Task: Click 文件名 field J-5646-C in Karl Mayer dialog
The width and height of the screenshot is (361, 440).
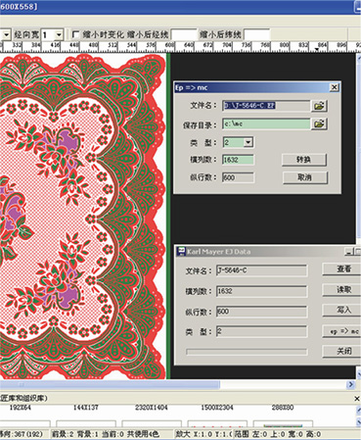Action: pos(261,270)
